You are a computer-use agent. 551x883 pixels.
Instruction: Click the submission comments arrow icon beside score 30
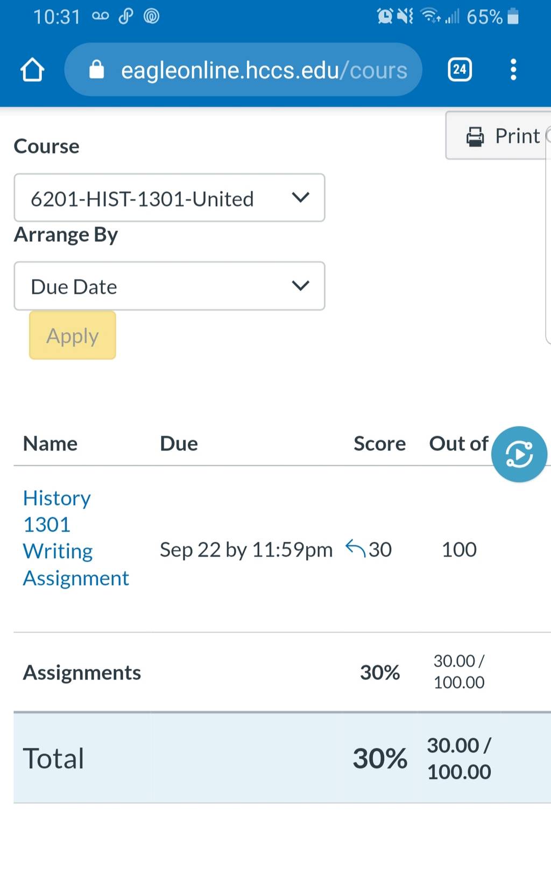355,548
